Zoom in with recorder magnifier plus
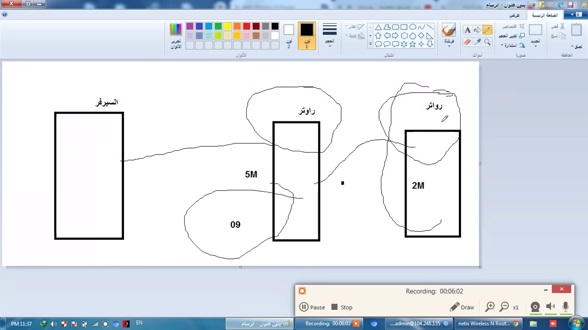The width and height of the screenshot is (588, 330). tap(490, 307)
